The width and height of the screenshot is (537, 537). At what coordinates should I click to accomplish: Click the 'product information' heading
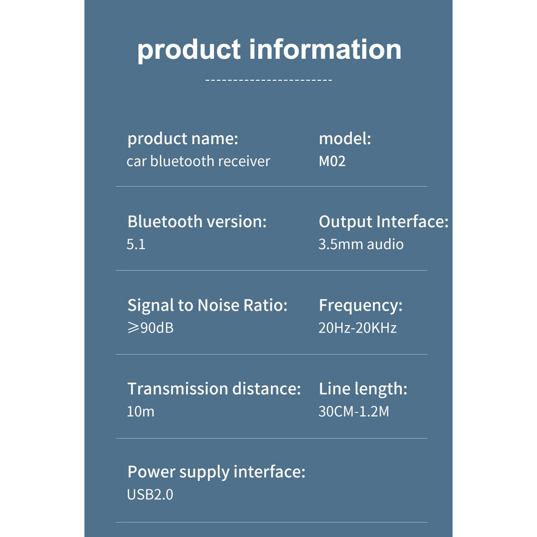[269, 50]
